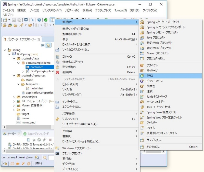Collapse the spring working set node
204x172 pixels.
tap(5, 50)
